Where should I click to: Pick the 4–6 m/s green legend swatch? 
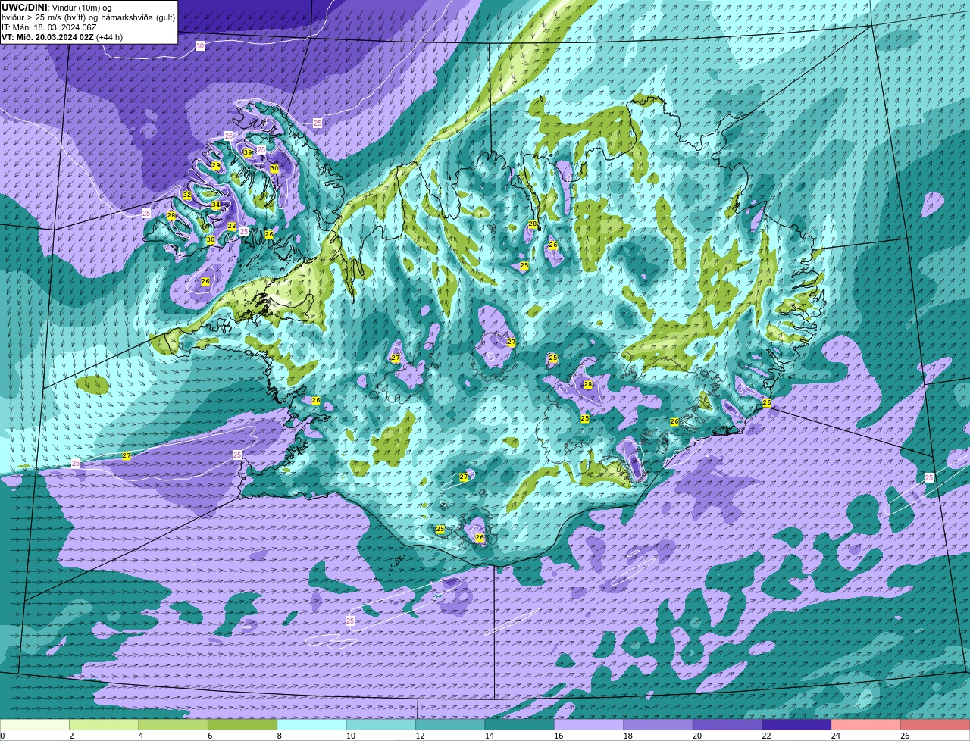[174, 725]
